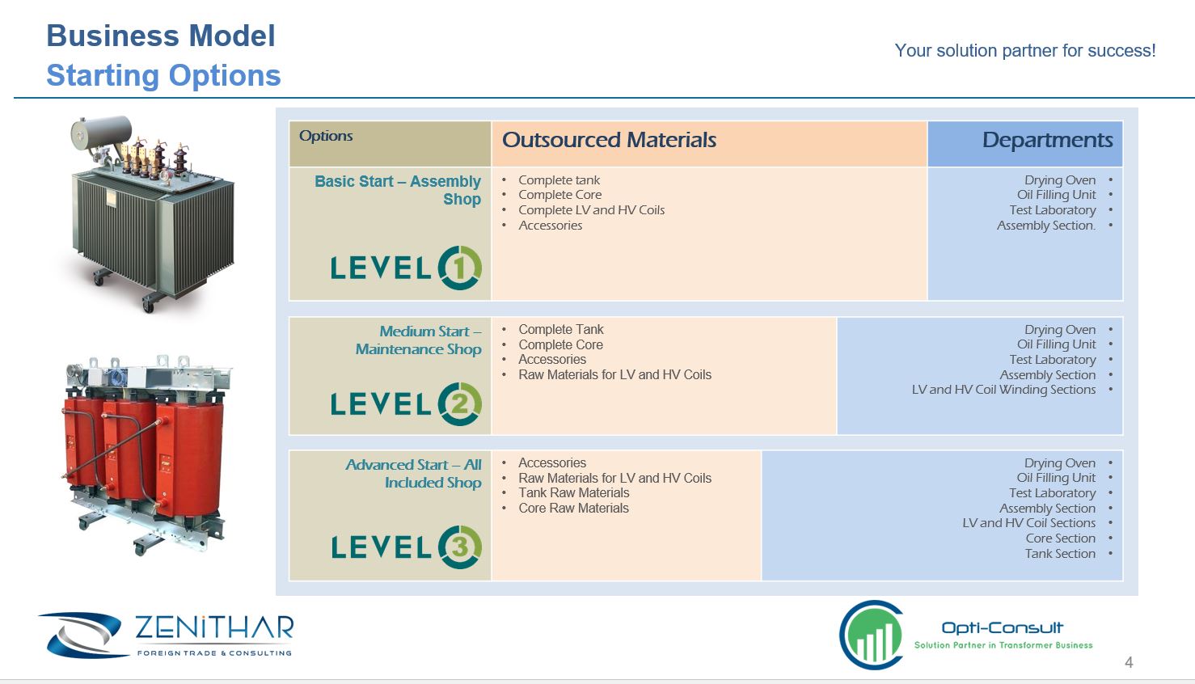1195x684 pixels.
Task: Click the Level 3 circular badge icon
Action: coord(460,547)
